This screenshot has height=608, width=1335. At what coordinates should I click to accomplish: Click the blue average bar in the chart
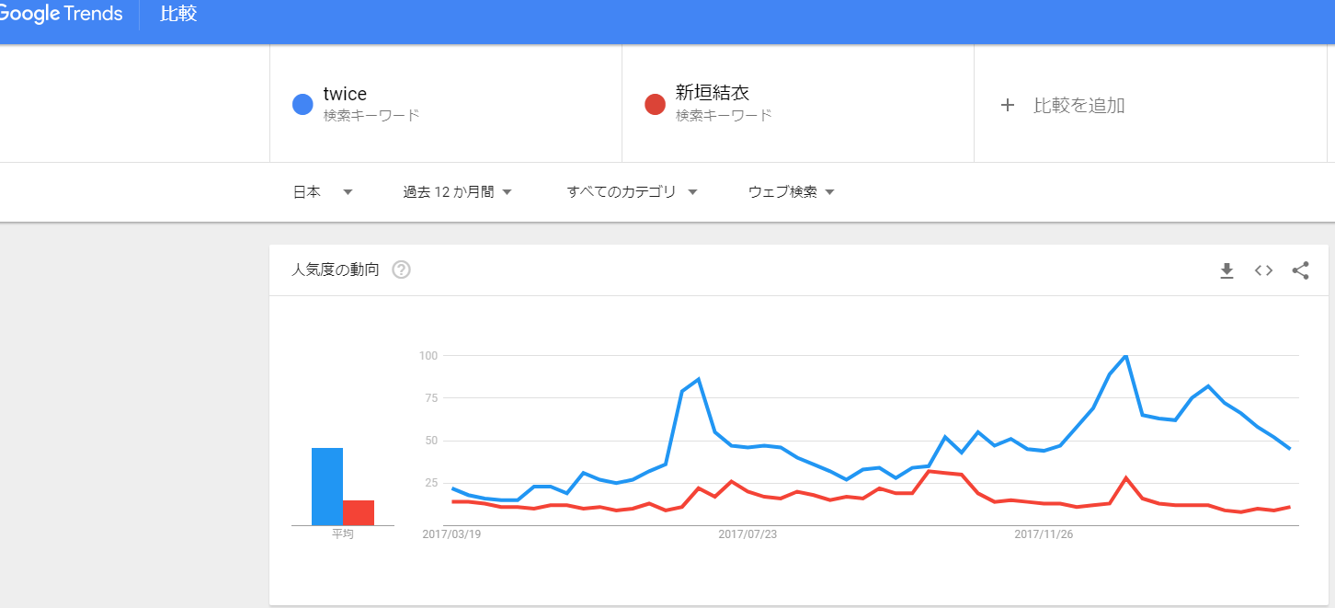pyautogui.click(x=327, y=486)
